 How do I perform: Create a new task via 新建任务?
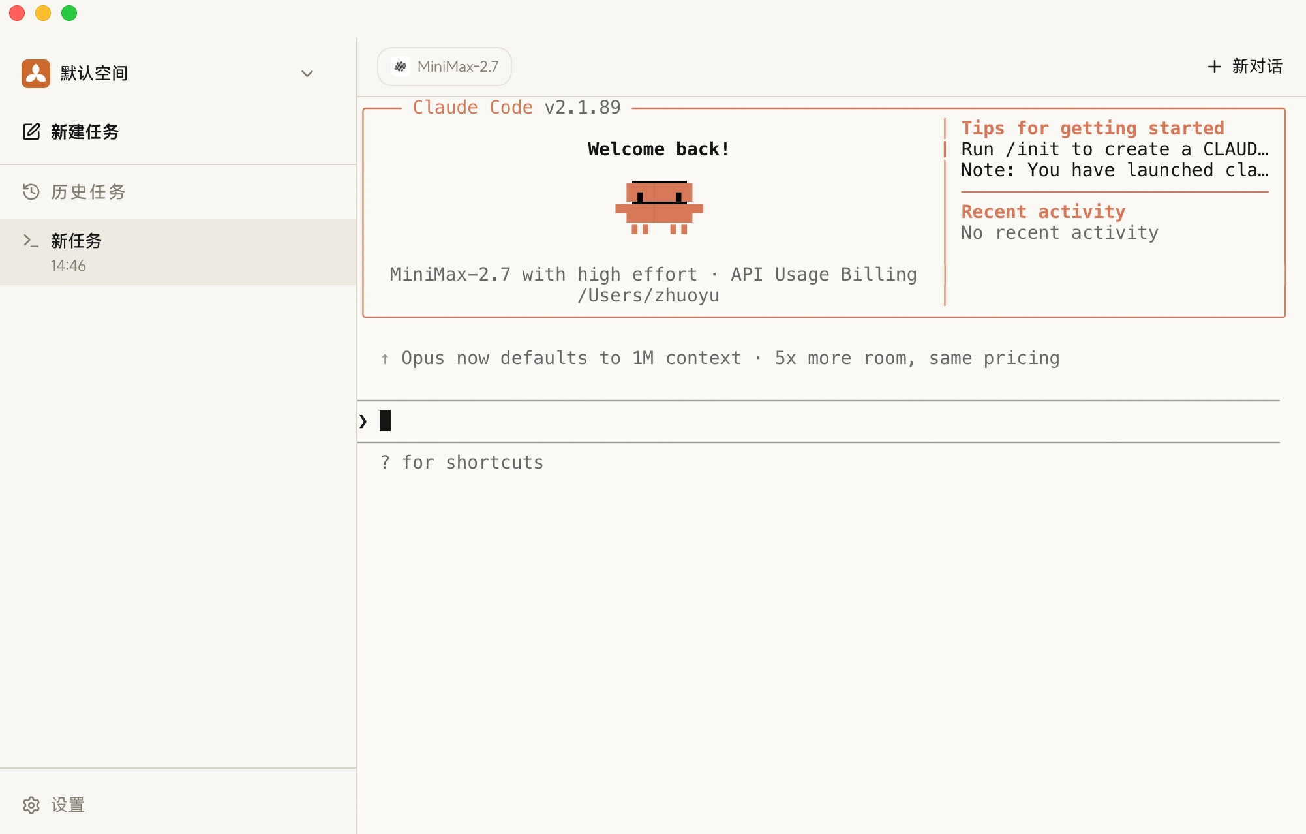click(x=85, y=132)
